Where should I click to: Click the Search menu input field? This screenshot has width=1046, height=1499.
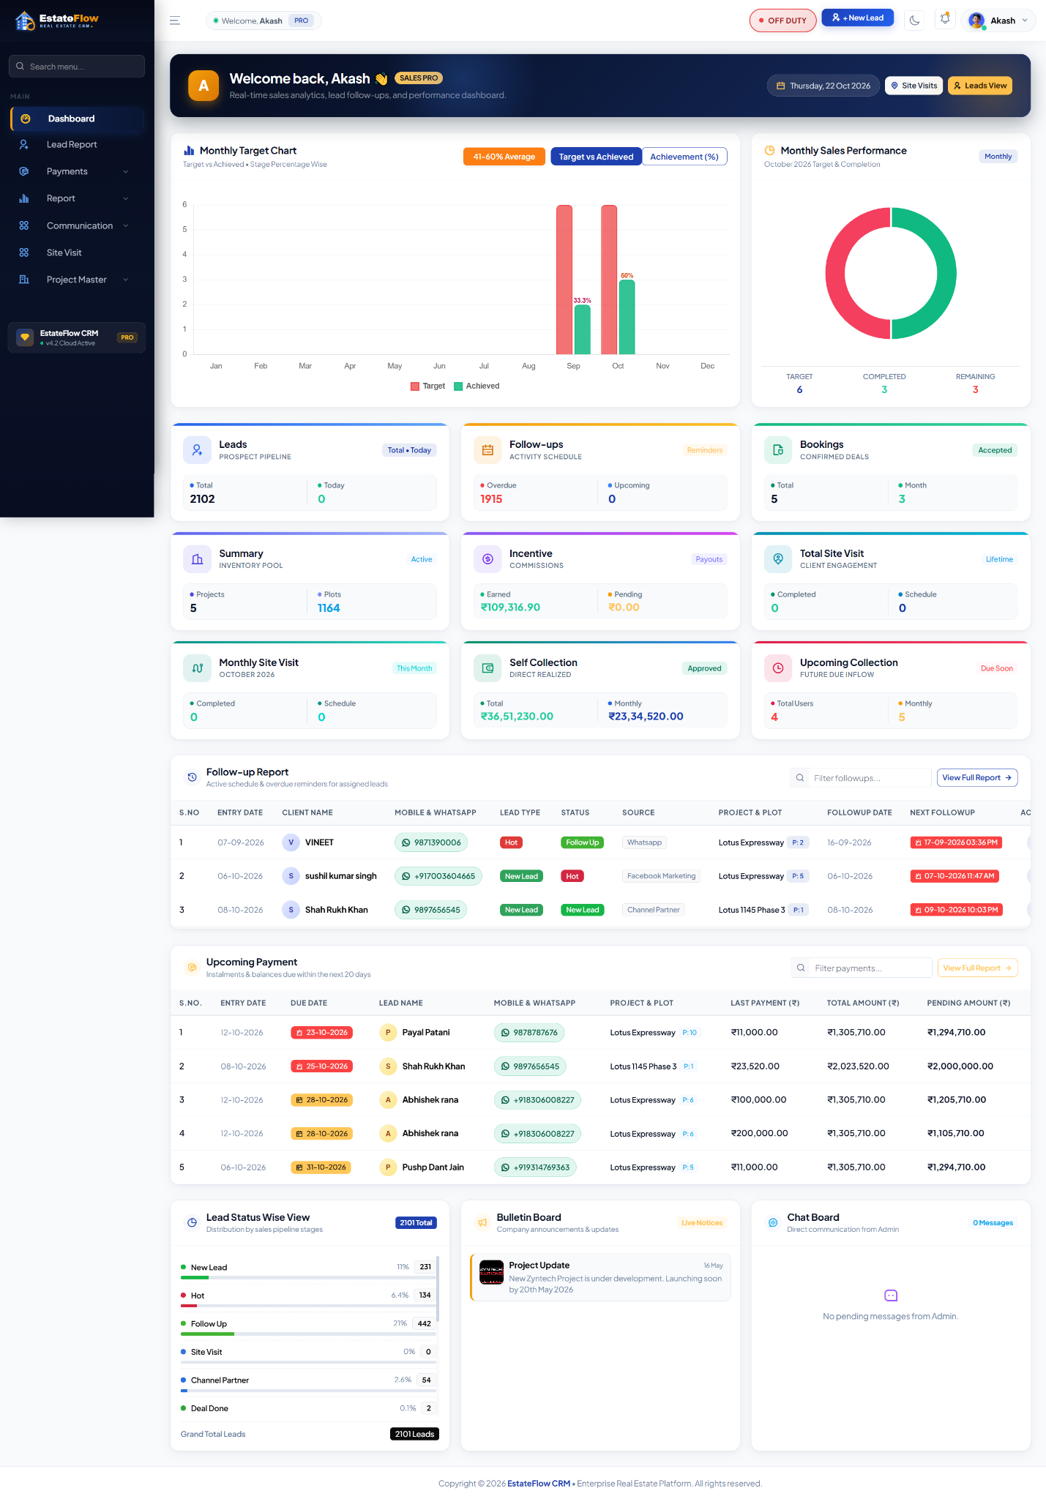pyautogui.click(x=77, y=67)
